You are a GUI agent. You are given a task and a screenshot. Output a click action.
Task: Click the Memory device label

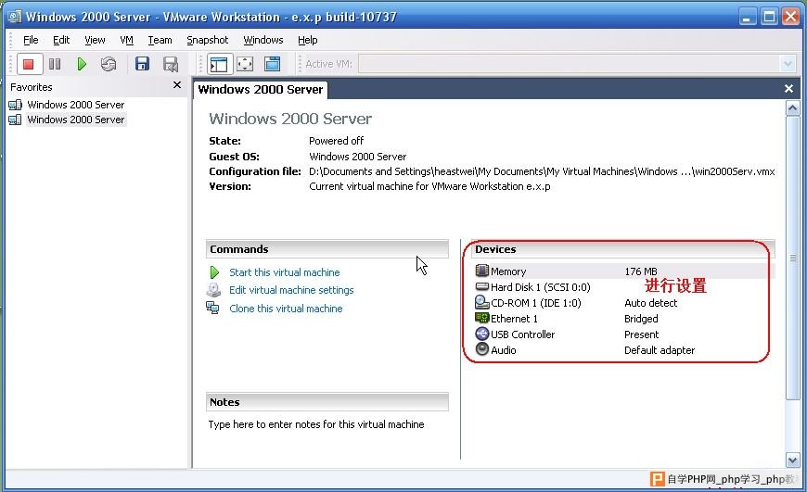tap(508, 271)
